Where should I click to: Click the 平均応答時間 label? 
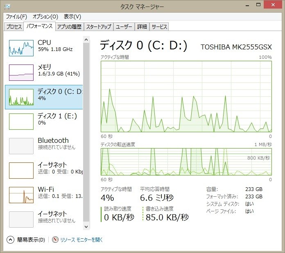coord(155,189)
